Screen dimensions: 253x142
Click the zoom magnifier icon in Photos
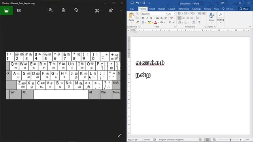point(51,10)
